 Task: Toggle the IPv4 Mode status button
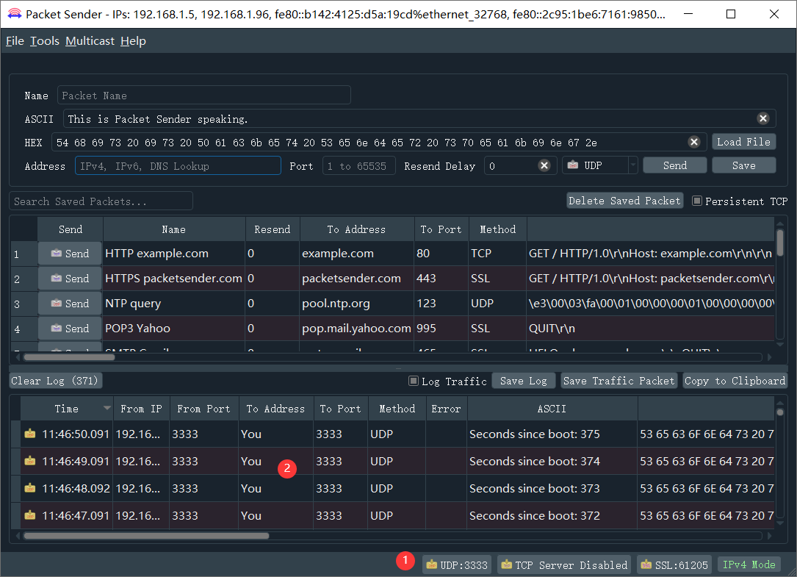(x=749, y=565)
